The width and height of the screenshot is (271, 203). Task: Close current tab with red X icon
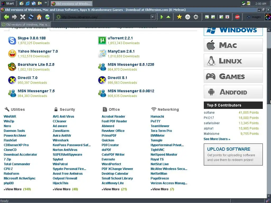click(227, 17)
